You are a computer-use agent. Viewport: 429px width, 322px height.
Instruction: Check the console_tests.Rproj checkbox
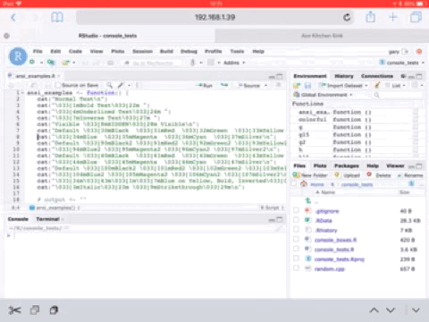(x=296, y=258)
